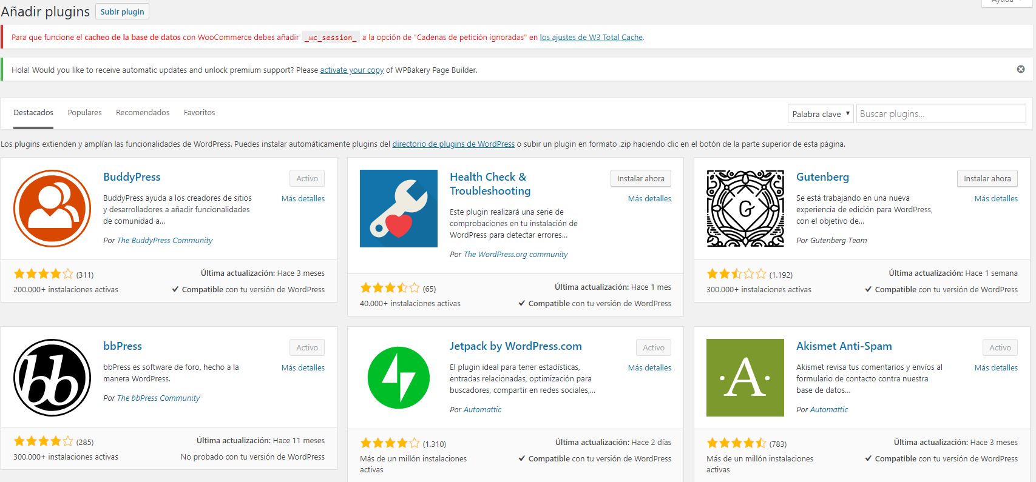The height and width of the screenshot is (482, 1036).
Task: Click the activate your copy link
Action: click(351, 70)
